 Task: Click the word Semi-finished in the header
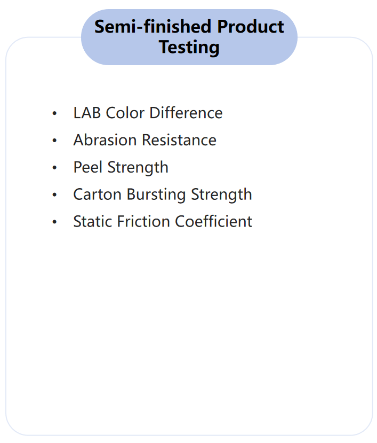click(153, 27)
